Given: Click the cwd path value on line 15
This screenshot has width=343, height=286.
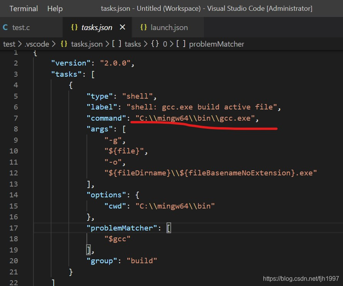Looking at the screenshot, I should click(175, 206).
